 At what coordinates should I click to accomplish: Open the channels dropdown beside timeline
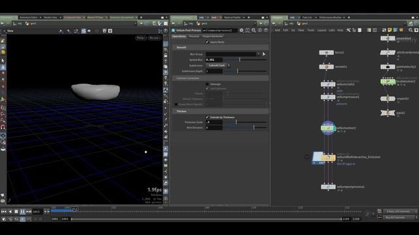(400, 211)
